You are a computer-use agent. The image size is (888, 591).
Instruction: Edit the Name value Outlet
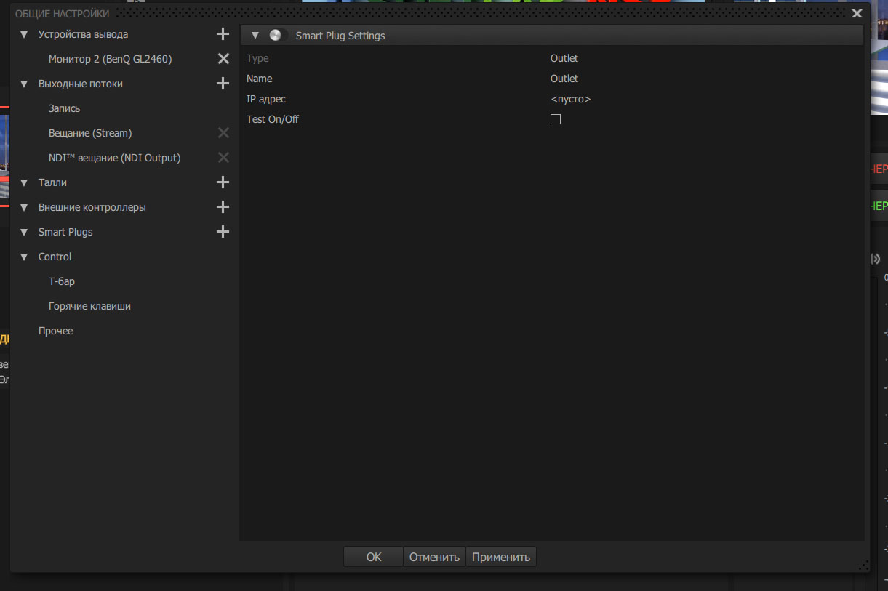pos(564,79)
